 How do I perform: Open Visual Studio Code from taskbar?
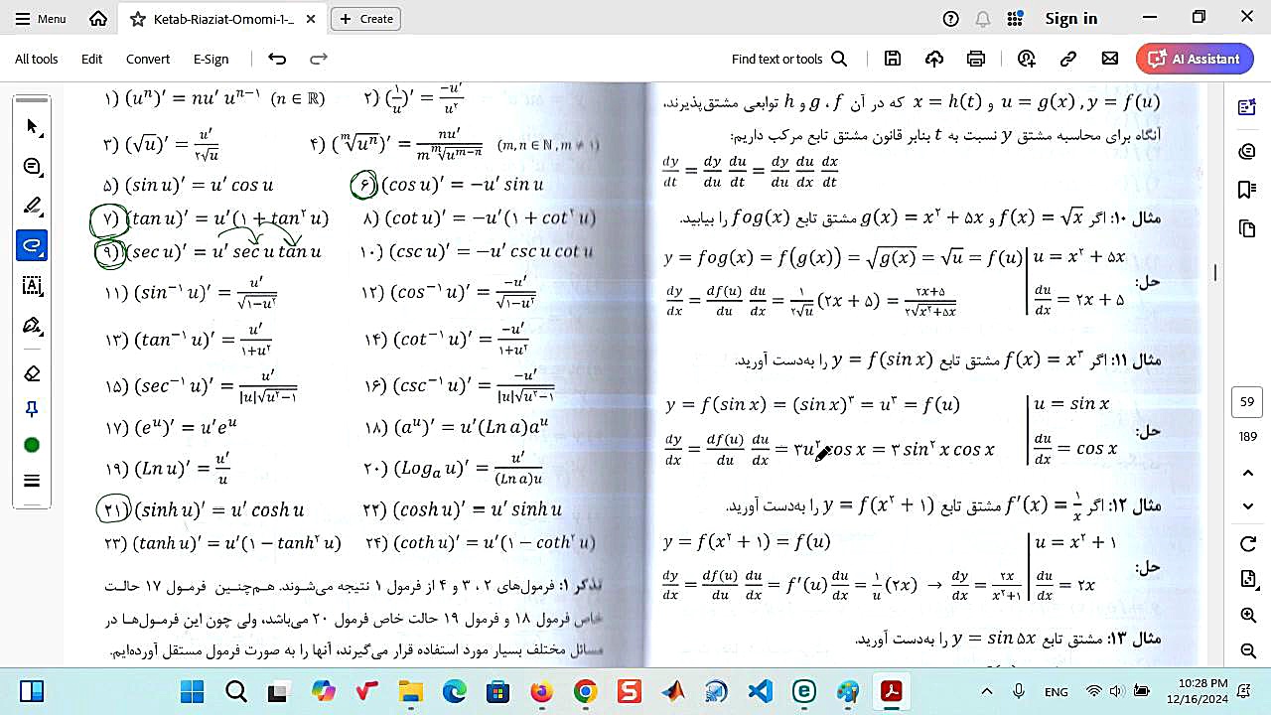point(760,691)
